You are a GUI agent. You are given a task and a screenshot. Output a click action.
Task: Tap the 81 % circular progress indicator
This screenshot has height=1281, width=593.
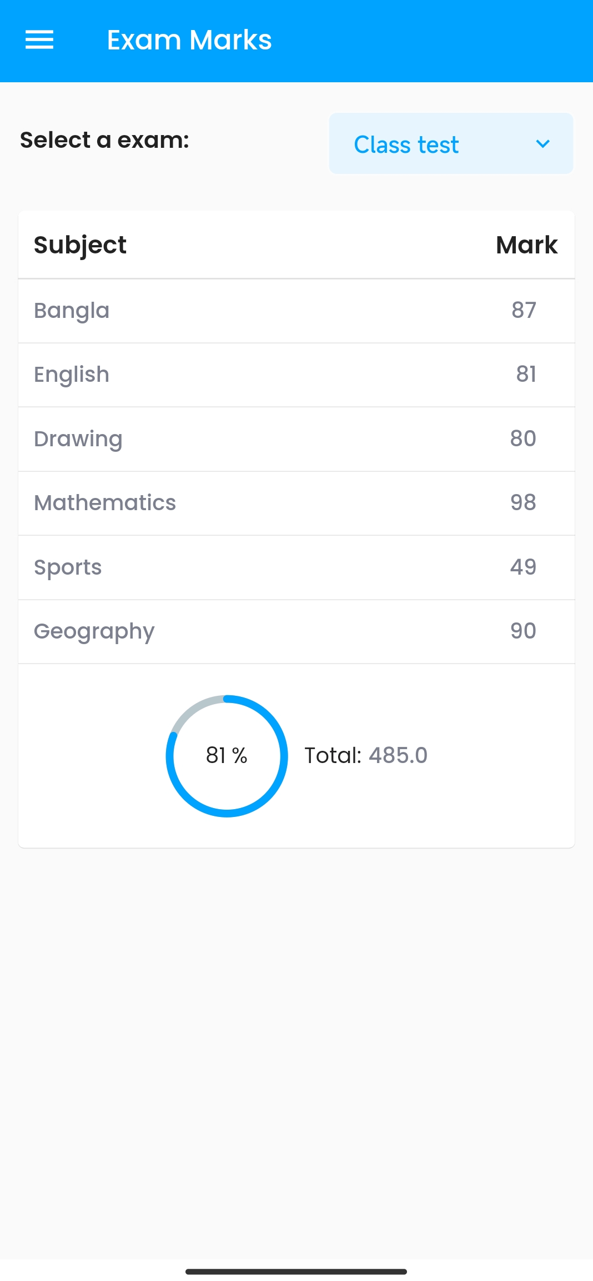pyautogui.click(x=227, y=756)
